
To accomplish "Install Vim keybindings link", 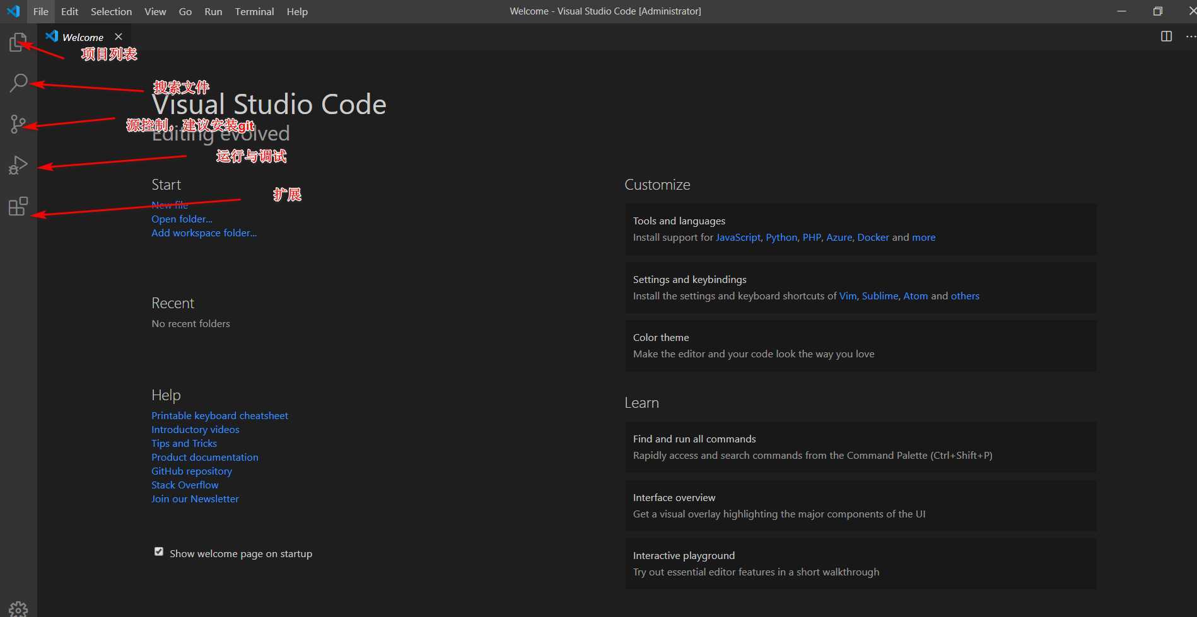I will click(848, 296).
